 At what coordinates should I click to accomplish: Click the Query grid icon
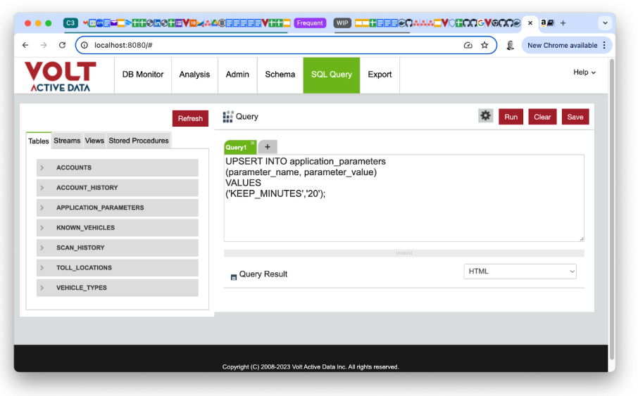tap(228, 117)
